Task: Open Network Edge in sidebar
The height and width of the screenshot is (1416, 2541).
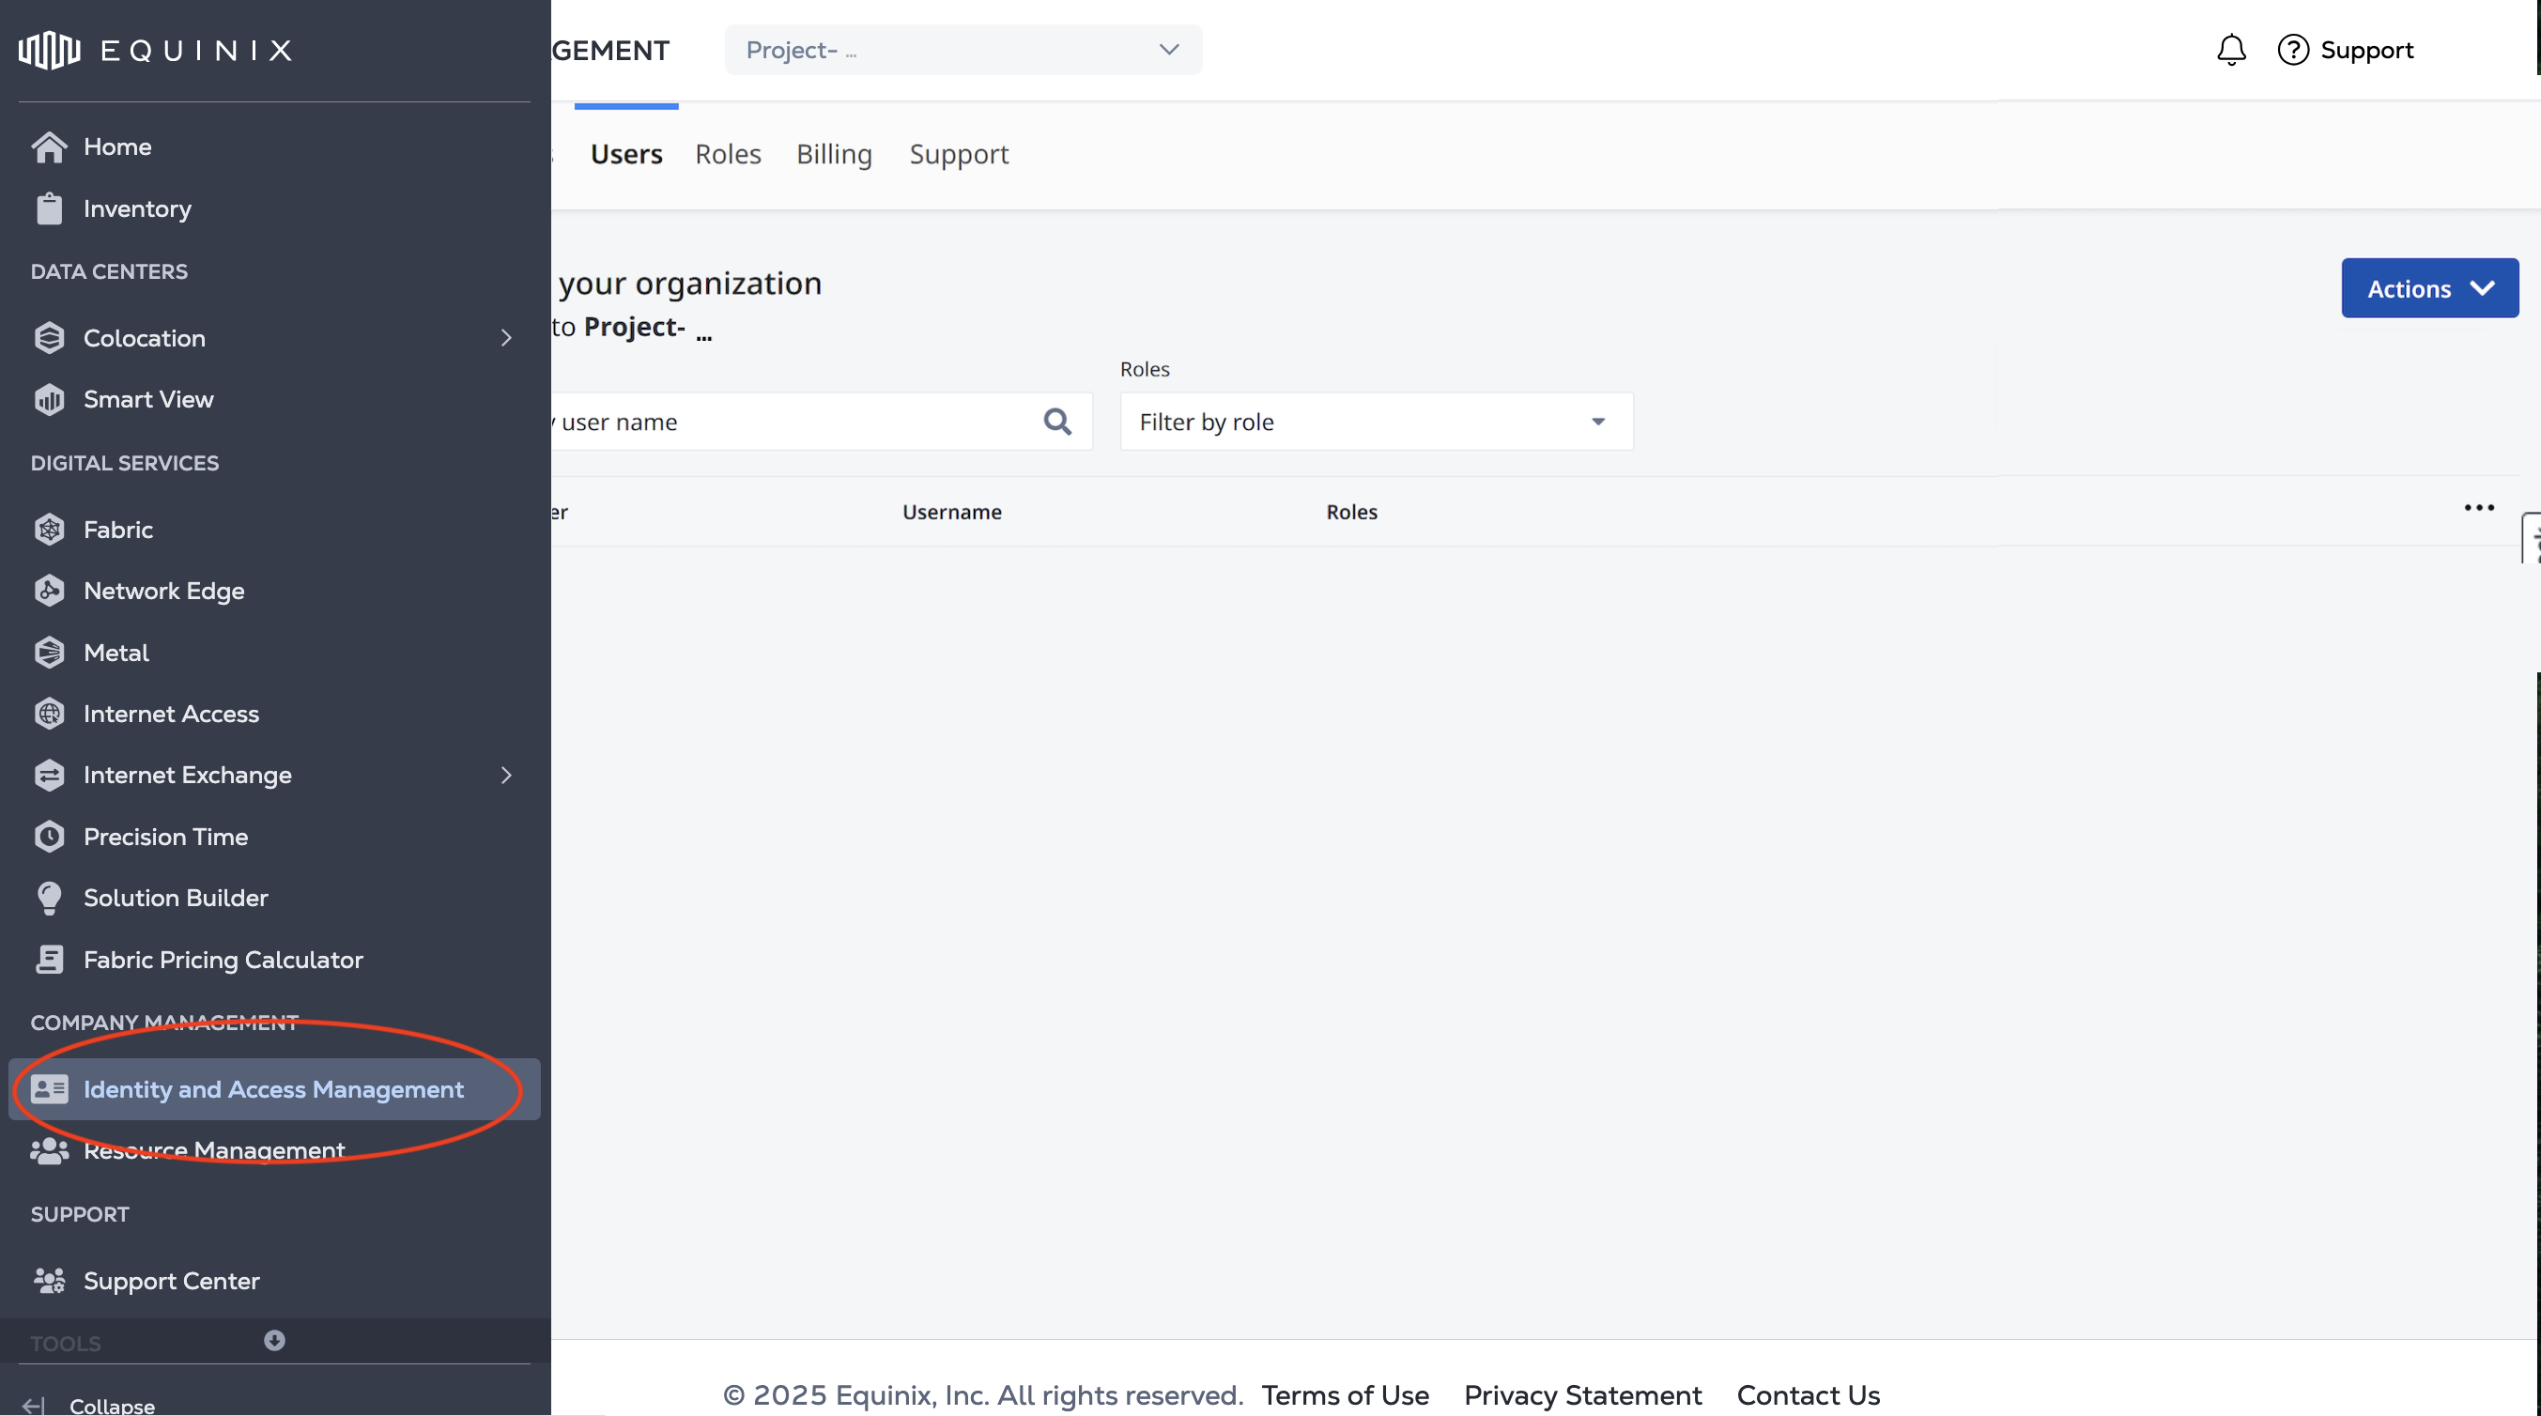Action: (x=274, y=591)
